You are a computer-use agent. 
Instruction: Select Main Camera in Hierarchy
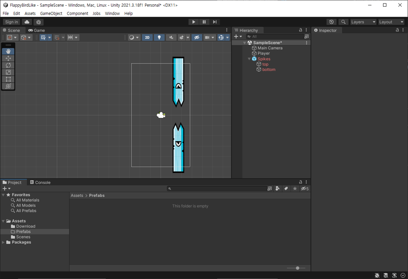coord(270,48)
